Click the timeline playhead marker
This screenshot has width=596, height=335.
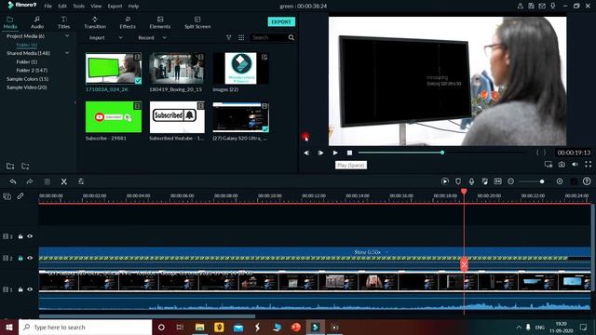tap(464, 192)
